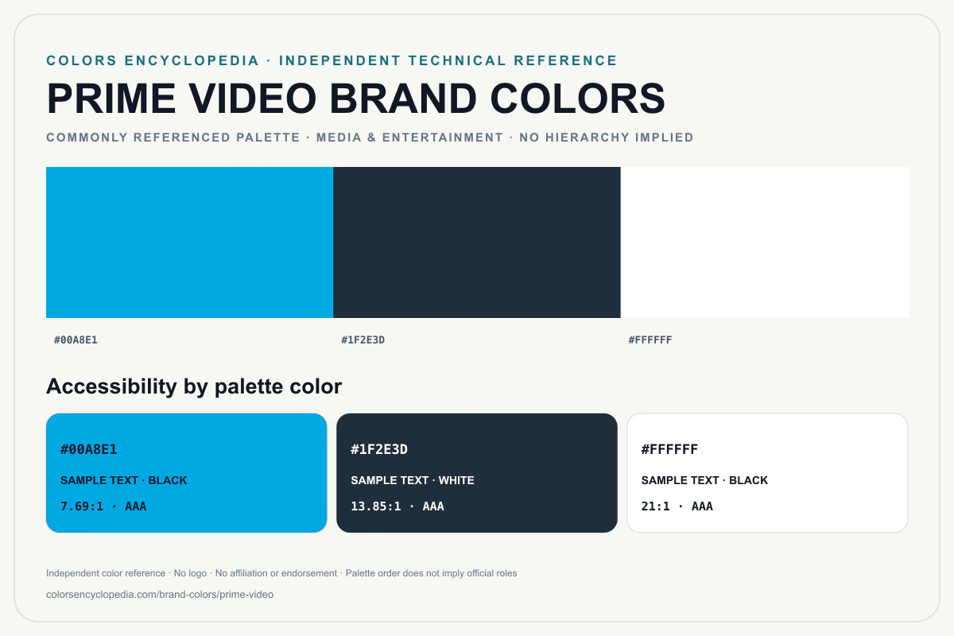
Task: Click the 21:1 · AAA contrast ratio
Action: pyautogui.click(x=677, y=506)
